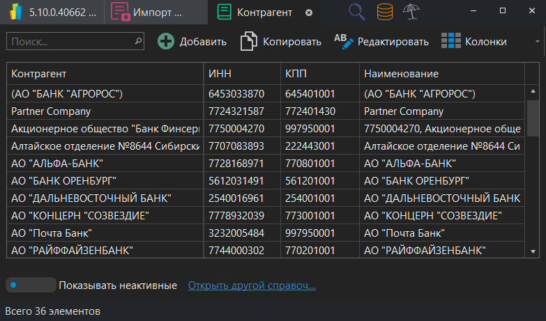The height and width of the screenshot is (321, 546).
Task: Select the АО "АЛЬФА-БАНК" row
Action: (105, 164)
